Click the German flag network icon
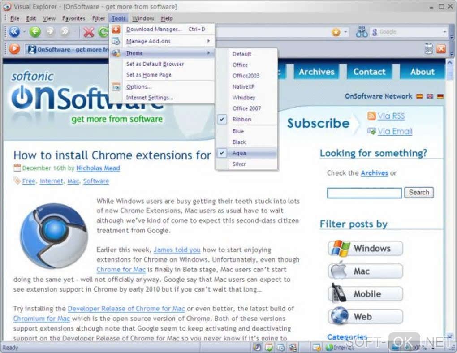 pyautogui.click(x=440, y=96)
